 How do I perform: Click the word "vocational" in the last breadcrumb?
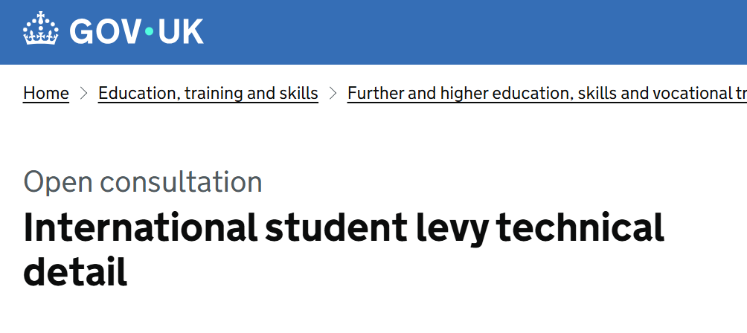click(685, 93)
